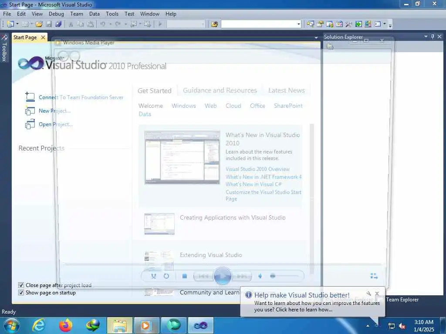
Task: Click the New Project... link
Action: 54,111
